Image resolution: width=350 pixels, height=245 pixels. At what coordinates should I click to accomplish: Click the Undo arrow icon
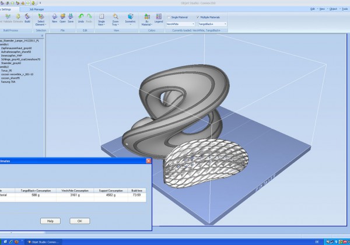pyautogui.click(x=81, y=16)
